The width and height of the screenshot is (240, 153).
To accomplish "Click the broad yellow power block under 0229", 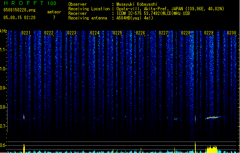I will point(212,149).
